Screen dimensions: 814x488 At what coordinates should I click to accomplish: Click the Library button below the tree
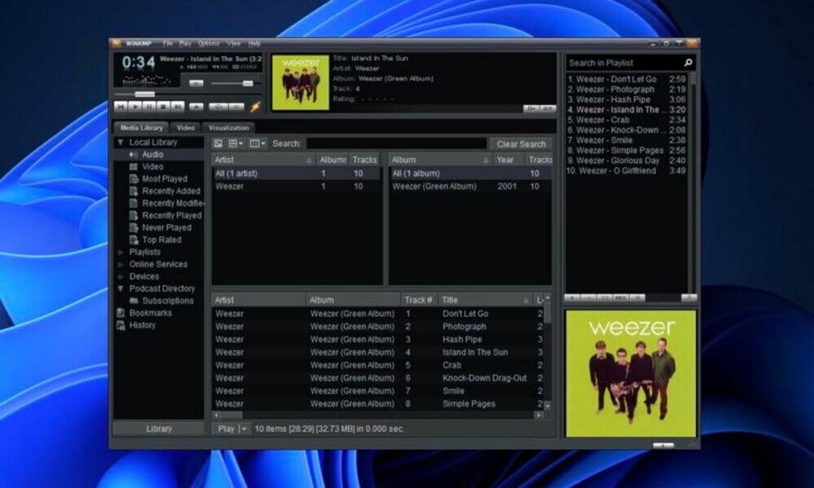(159, 429)
